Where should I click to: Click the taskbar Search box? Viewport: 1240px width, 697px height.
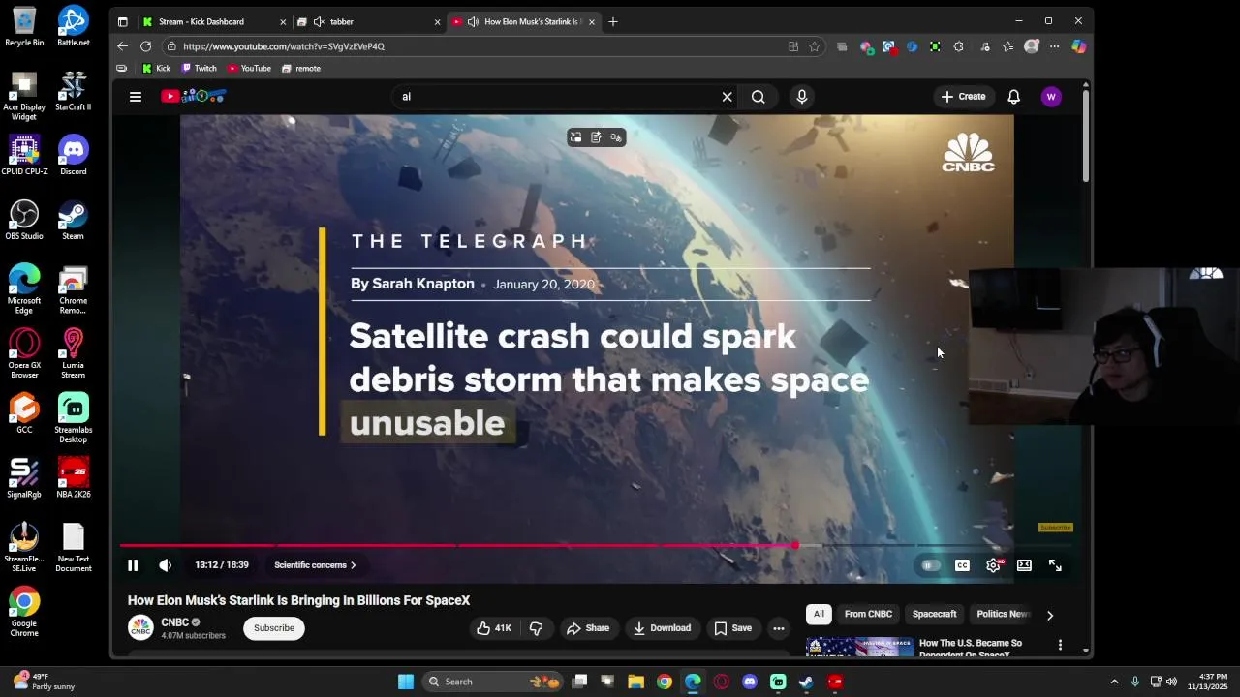tap(494, 682)
